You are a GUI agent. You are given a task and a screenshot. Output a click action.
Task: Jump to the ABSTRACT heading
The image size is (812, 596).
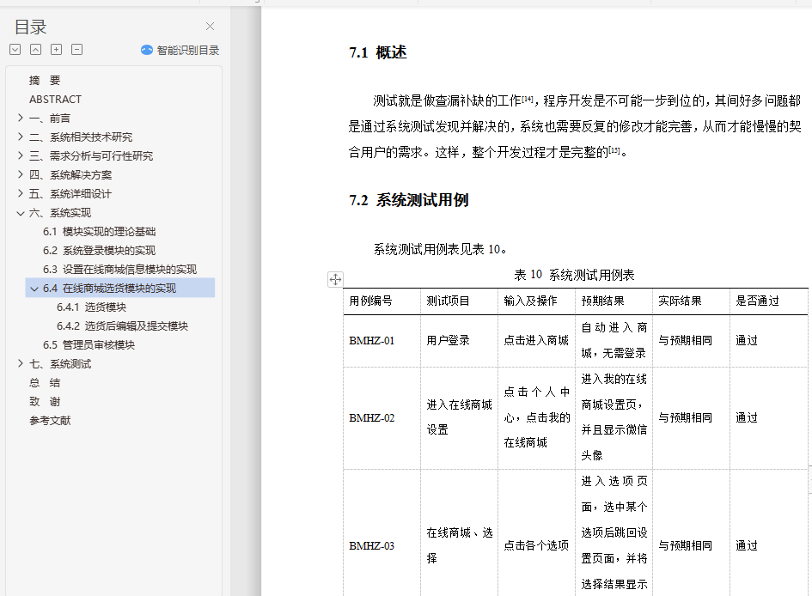pyautogui.click(x=55, y=100)
